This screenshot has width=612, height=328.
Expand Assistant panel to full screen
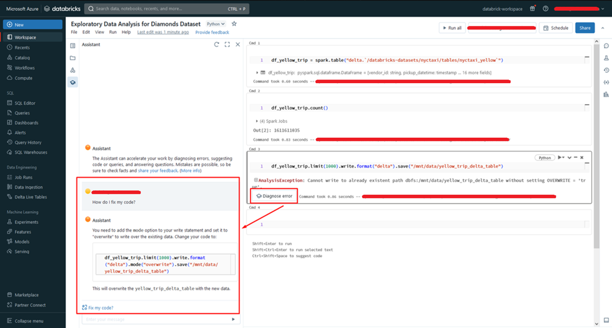(x=227, y=45)
